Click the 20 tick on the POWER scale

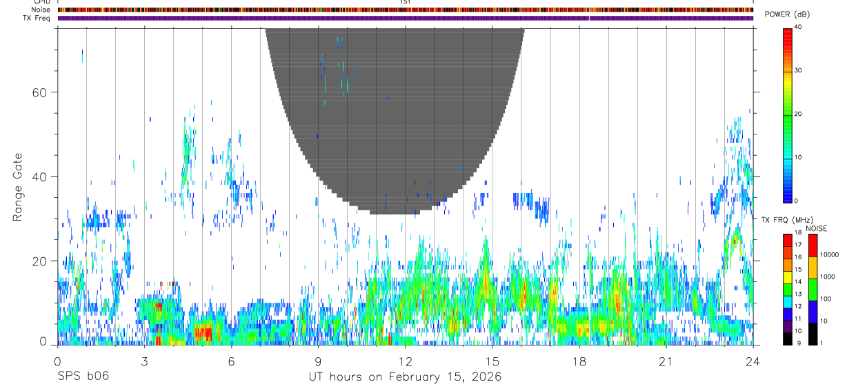point(798,114)
